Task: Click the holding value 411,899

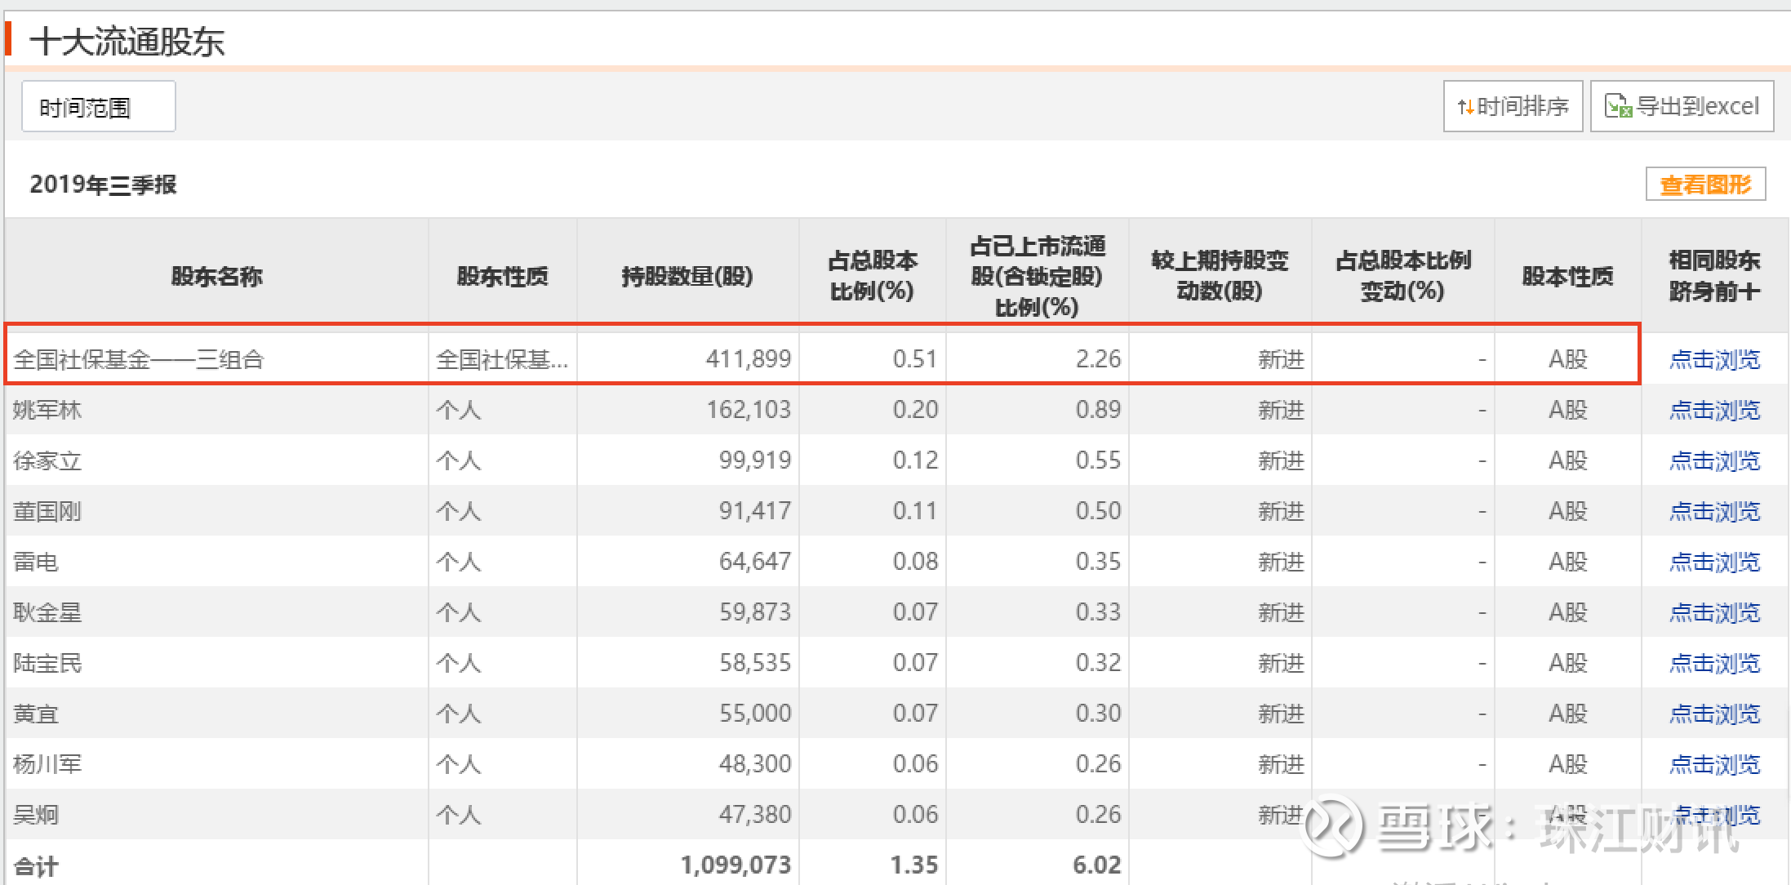Action: pyautogui.click(x=749, y=359)
